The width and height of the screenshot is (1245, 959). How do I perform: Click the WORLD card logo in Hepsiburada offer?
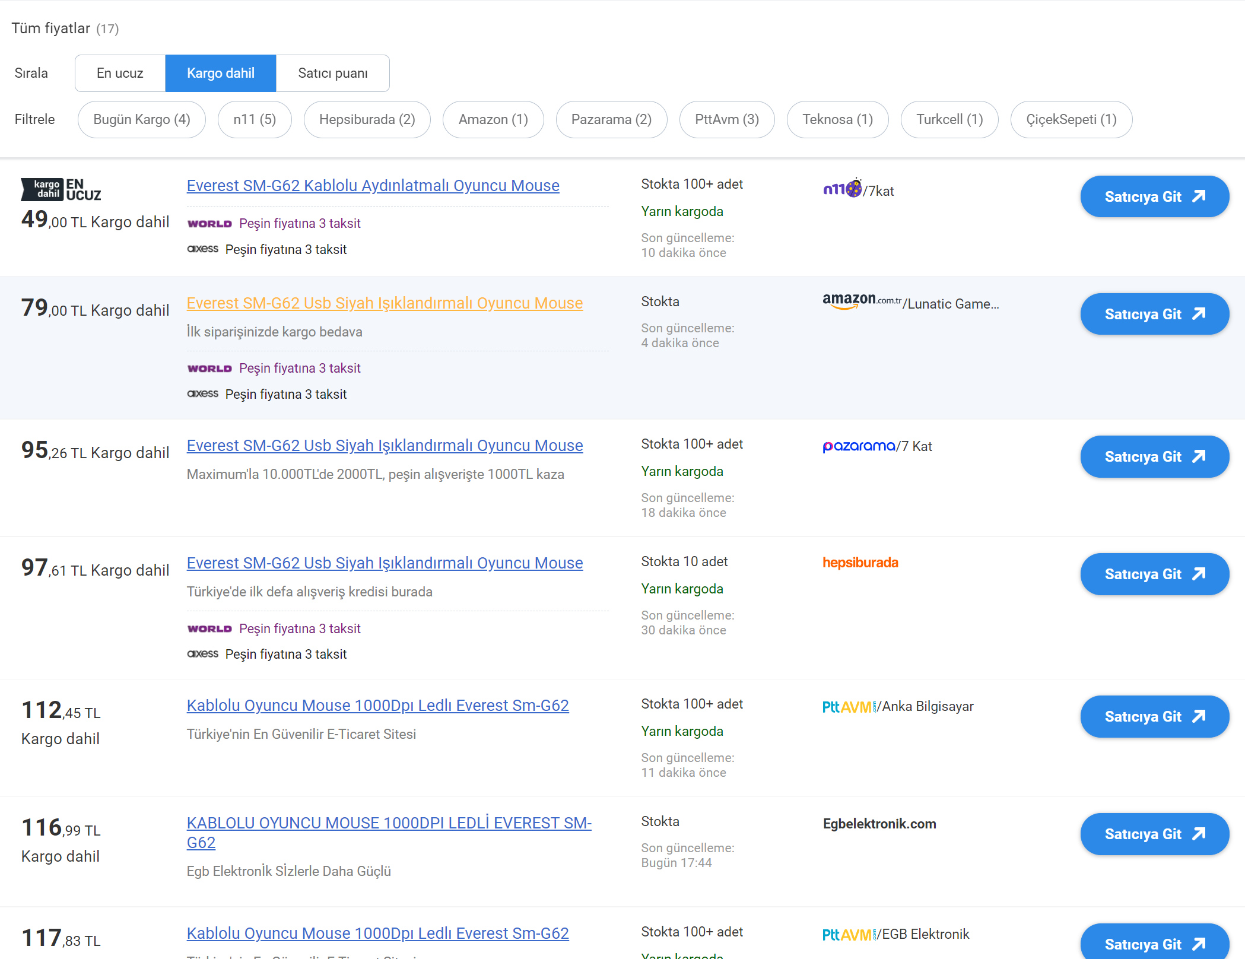coord(209,628)
